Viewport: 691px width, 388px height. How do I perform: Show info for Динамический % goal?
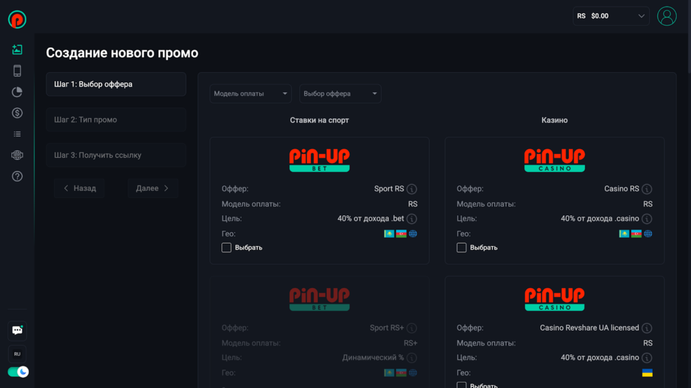click(x=412, y=358)
